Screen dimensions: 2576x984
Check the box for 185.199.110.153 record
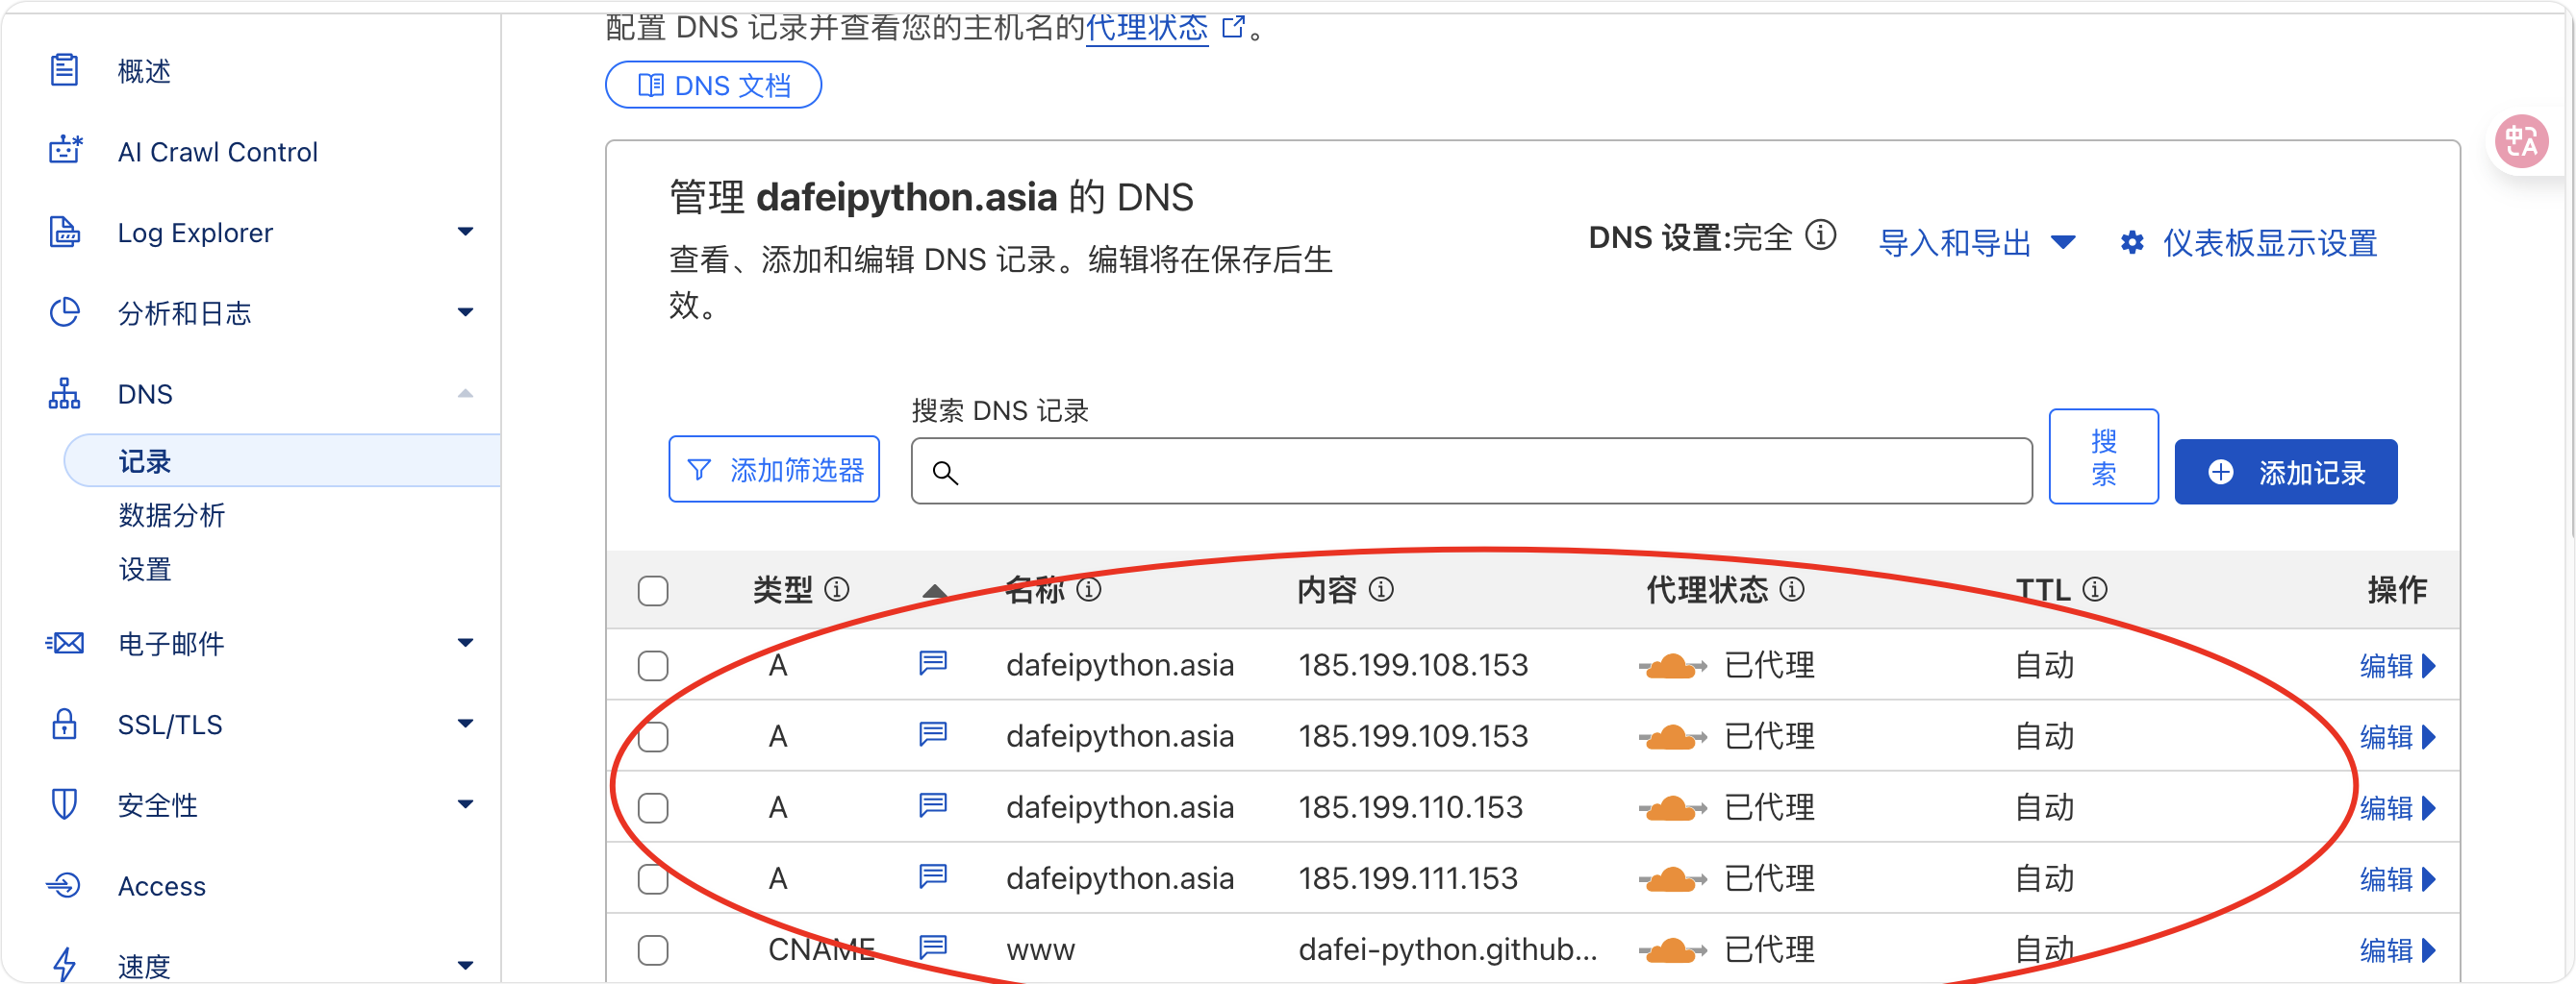click(x=653, y=807)
